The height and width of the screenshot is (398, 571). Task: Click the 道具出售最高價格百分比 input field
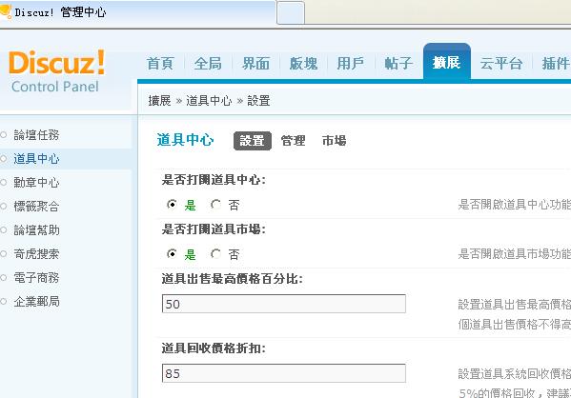[284, 304]
